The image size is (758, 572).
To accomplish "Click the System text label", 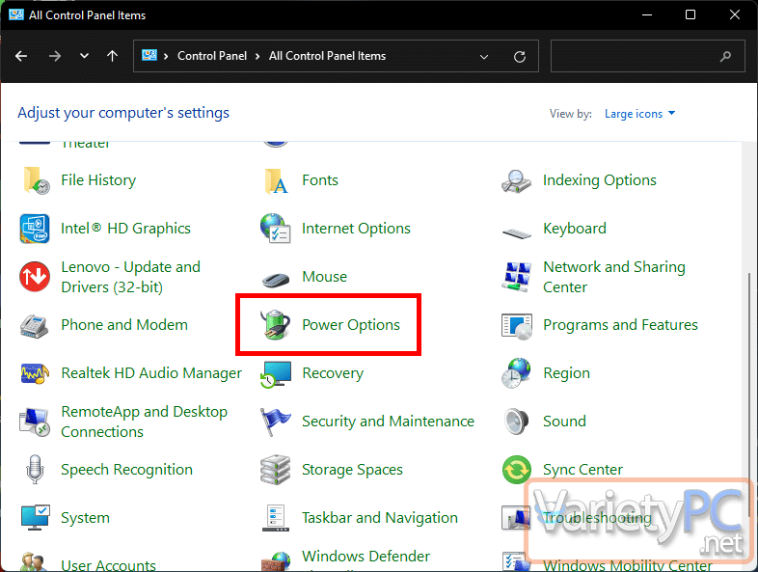I will coord(85,518).
